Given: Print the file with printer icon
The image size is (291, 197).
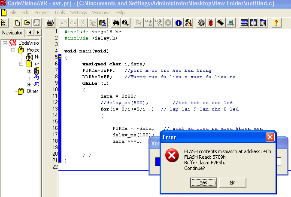Looking at the screenshot, I should 50,23.
